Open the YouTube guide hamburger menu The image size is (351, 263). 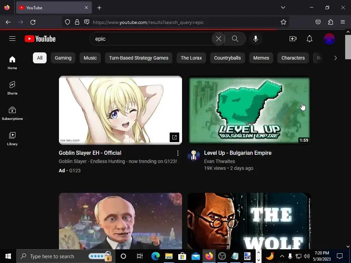point(12,39)
